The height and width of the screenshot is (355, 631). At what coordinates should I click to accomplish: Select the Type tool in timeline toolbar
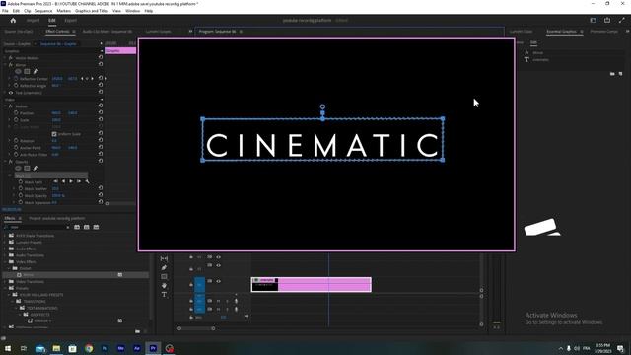pyautogui.click(x=164, y=295)
